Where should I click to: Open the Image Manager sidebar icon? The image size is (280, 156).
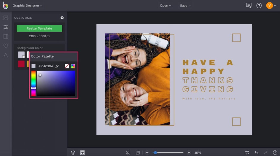tap(6, 18)
